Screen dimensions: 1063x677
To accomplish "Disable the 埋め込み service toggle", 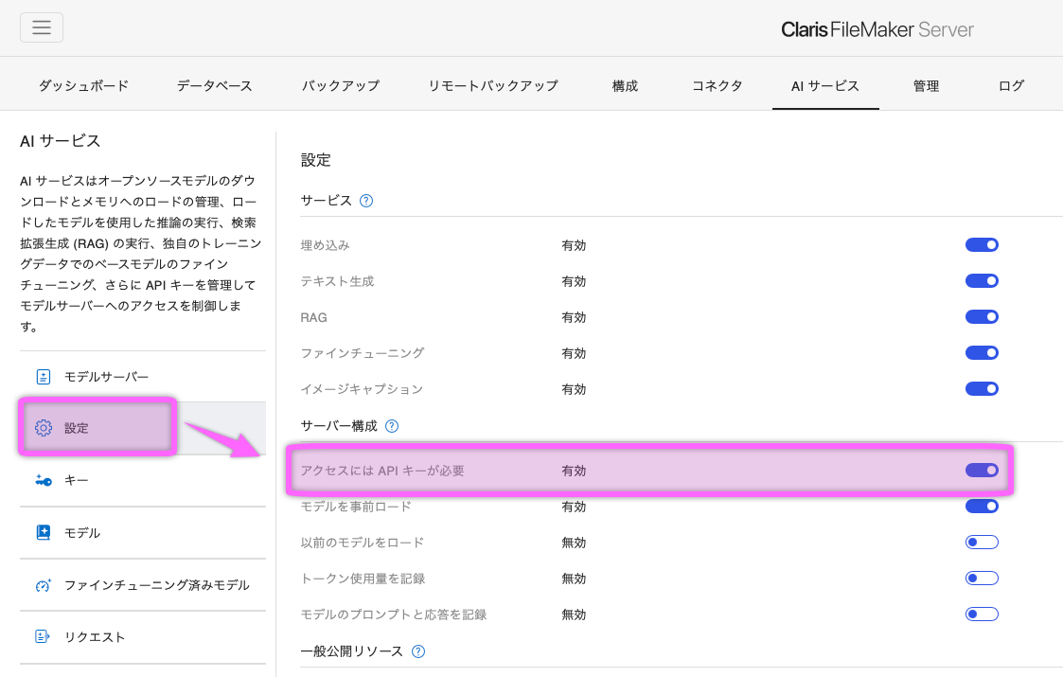I will (x=982, y=245).
